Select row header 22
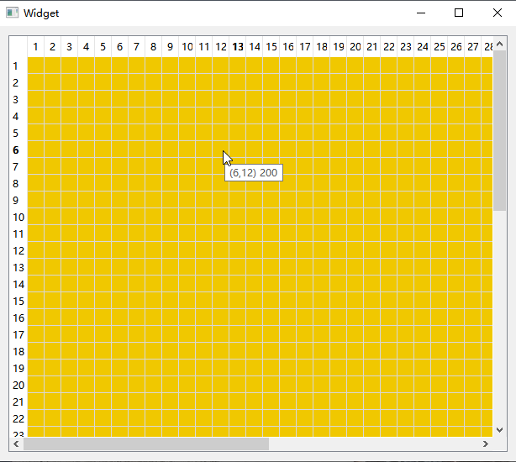Screen dimensions: 516x462 (x=18, y=418)
